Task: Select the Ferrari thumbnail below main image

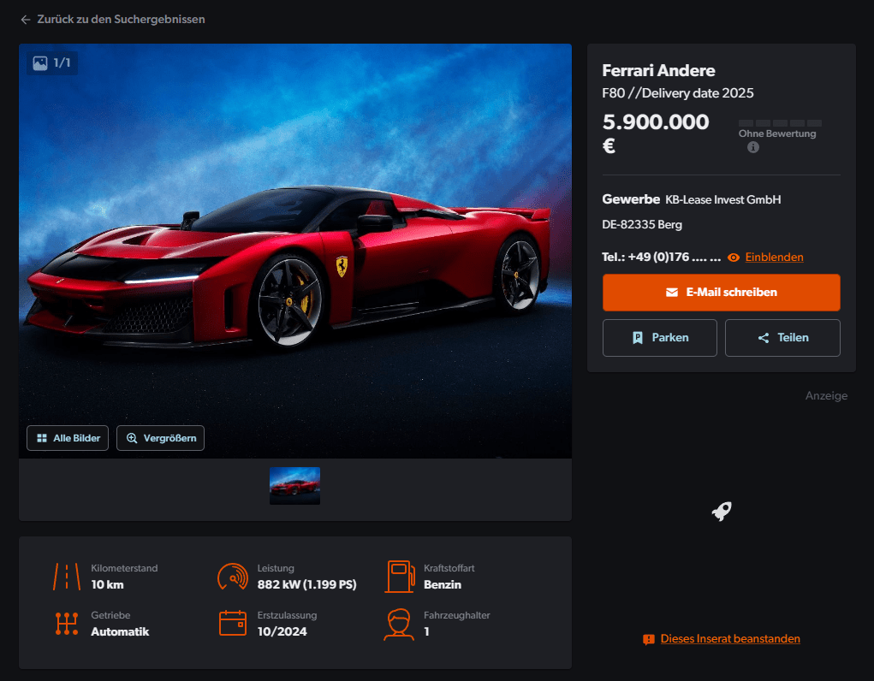Action: pos(294,486)
